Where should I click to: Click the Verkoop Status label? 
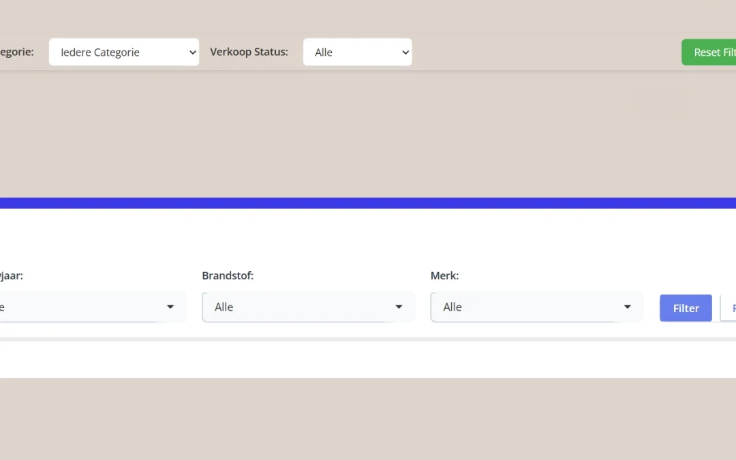click(x=249, y=51)
